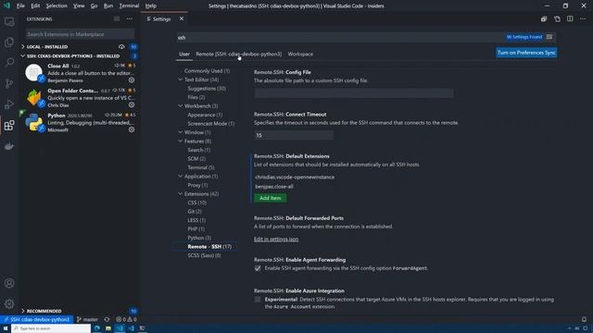Select Remote - SSH (17) in settings tree
Image resolution: width=593 pixels, height=333 pixels.
tap(209, 247)
